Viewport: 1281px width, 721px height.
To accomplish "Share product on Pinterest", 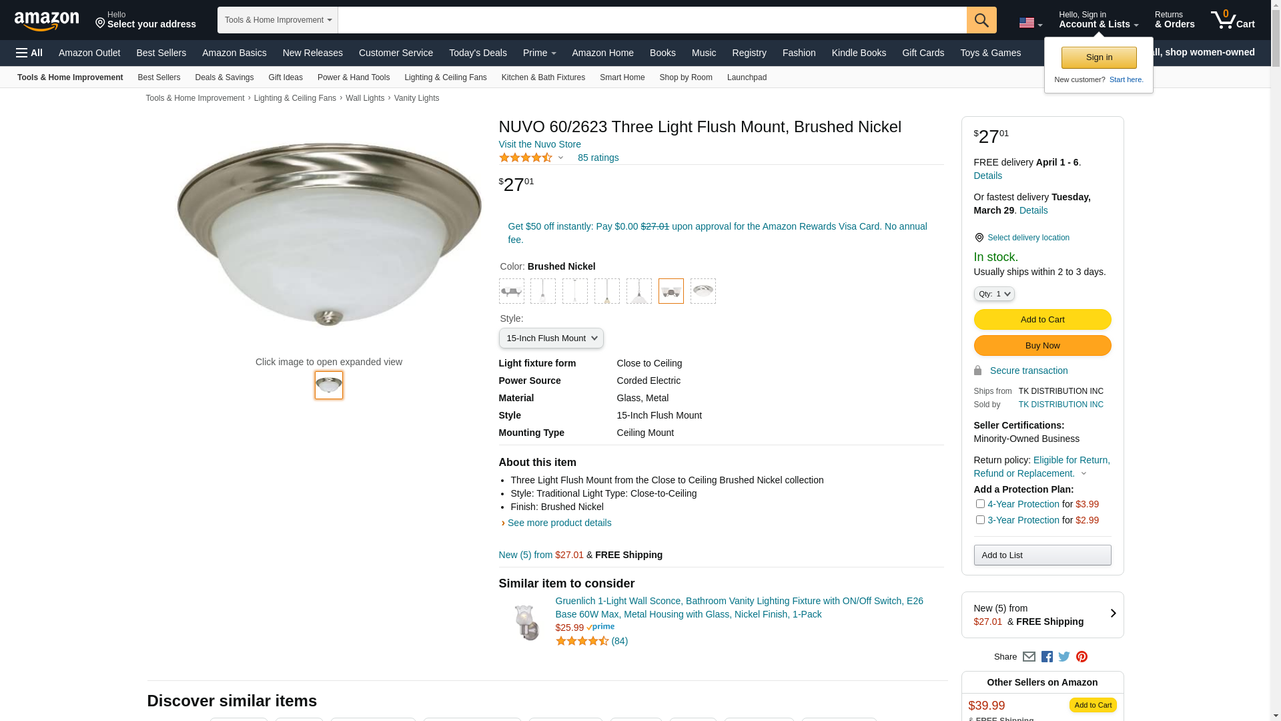I will (x=1082, y=657).
